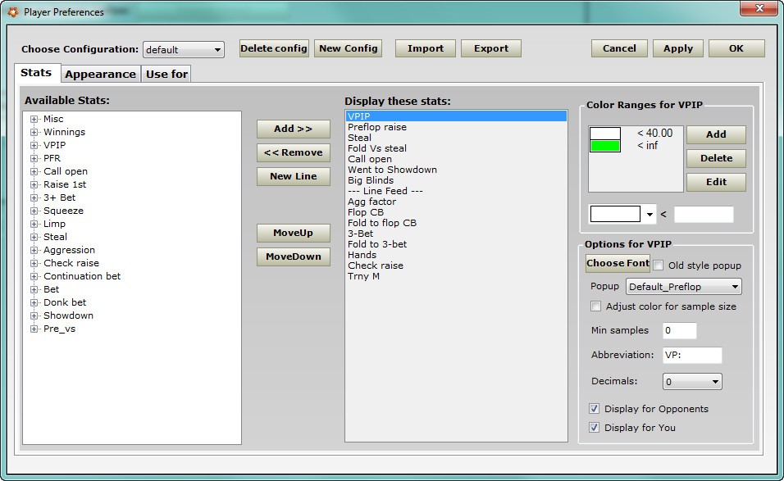
Task: Expand the Raise 1st tree node
Action: click(34, 184)
